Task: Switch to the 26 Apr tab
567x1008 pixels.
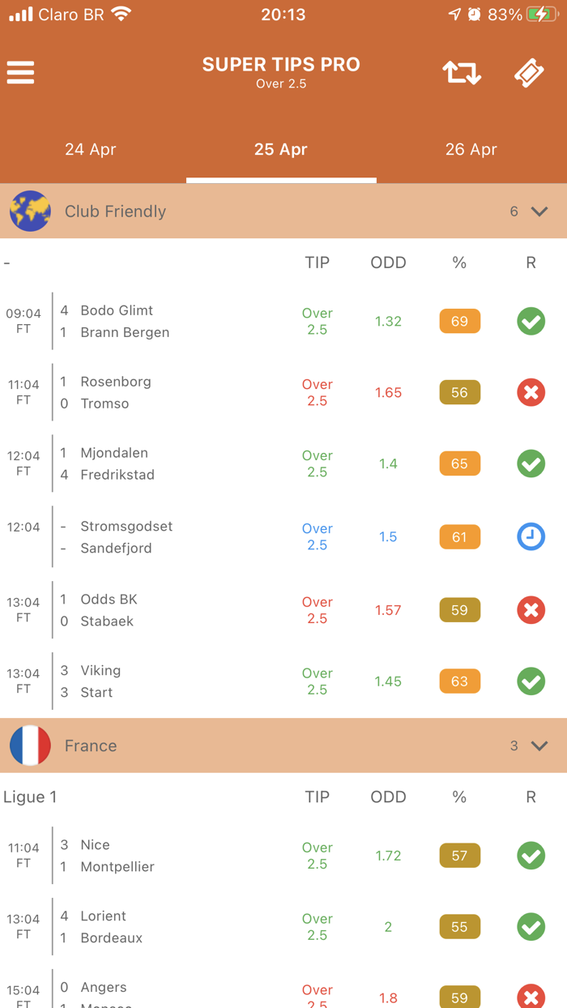Action: tap(471, 149)
